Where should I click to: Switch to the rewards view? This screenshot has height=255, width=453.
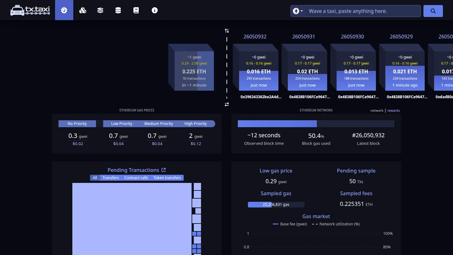(394, 110)
